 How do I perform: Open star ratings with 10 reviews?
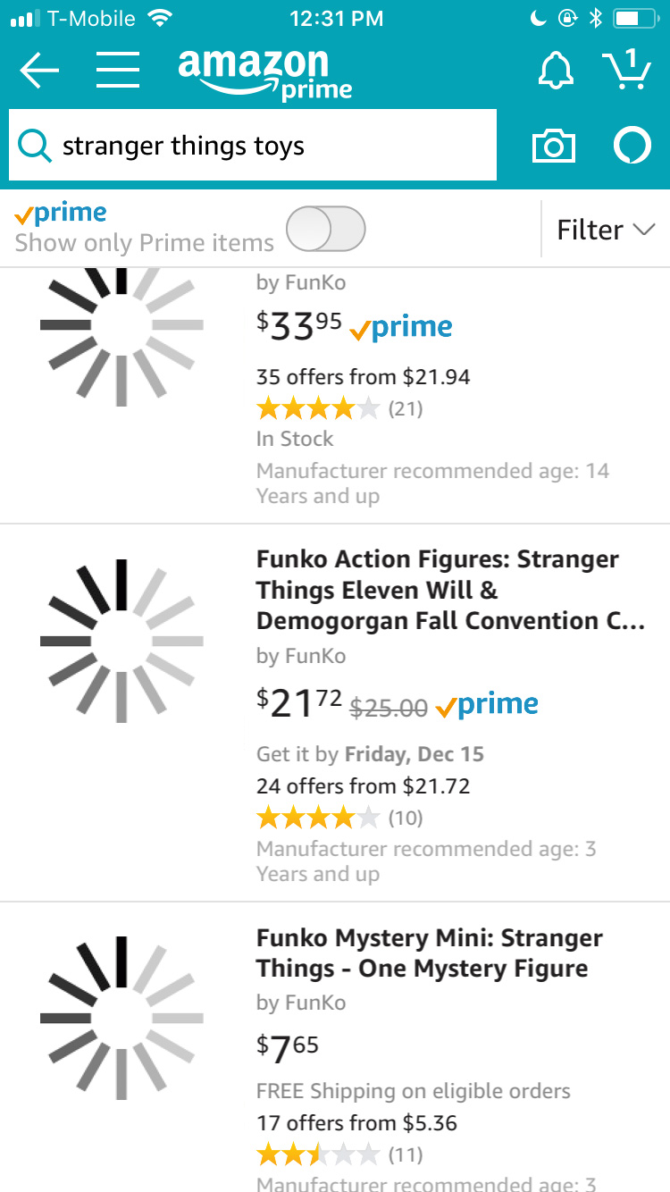(339, 817)
